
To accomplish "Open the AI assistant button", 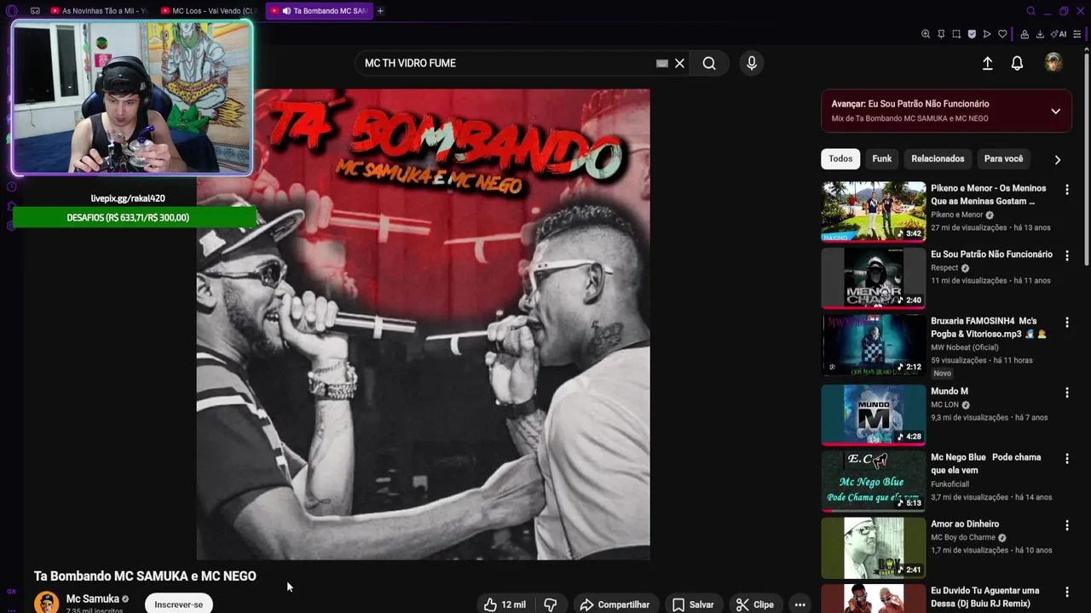I will (1059, 34).
